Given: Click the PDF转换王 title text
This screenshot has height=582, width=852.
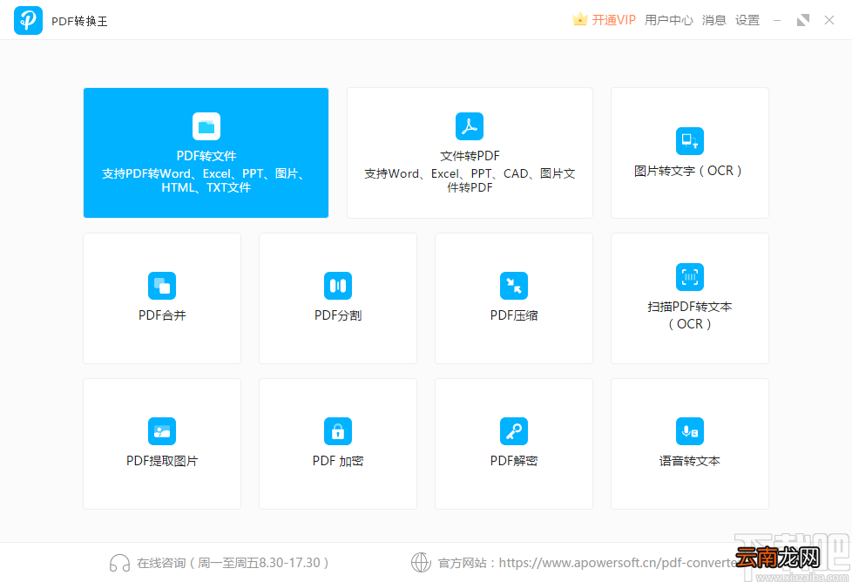Looking at the screenshot, I should [79, 21].
